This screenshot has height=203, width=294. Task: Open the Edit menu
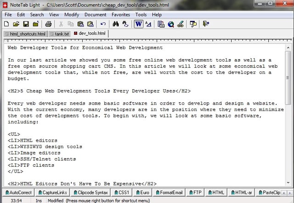click(x=21, y=15)
